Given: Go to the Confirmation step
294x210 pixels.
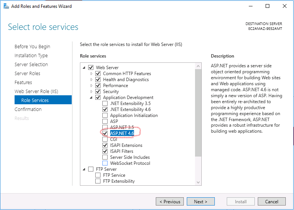Looking at the screenshot, I should (28, 109).
